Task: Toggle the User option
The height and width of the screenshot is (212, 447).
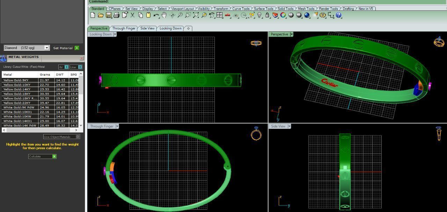Action: (x=76, y=67)
